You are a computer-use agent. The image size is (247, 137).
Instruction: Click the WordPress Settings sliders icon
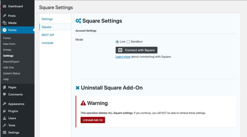5,132
